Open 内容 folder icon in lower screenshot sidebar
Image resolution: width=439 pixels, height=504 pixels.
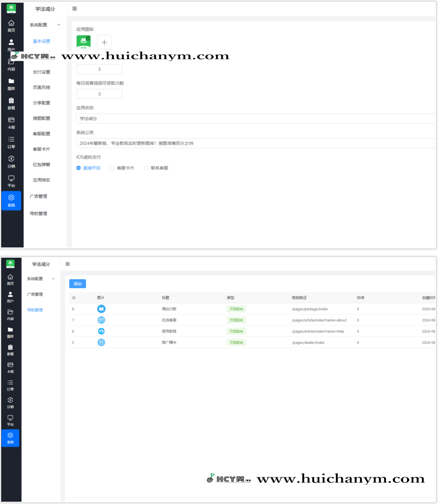(10, 312)
